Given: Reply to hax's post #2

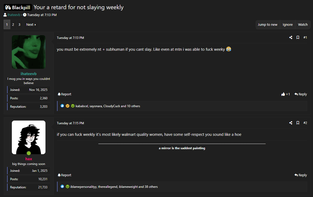Looking at the screenshot, I should [301, 175].
